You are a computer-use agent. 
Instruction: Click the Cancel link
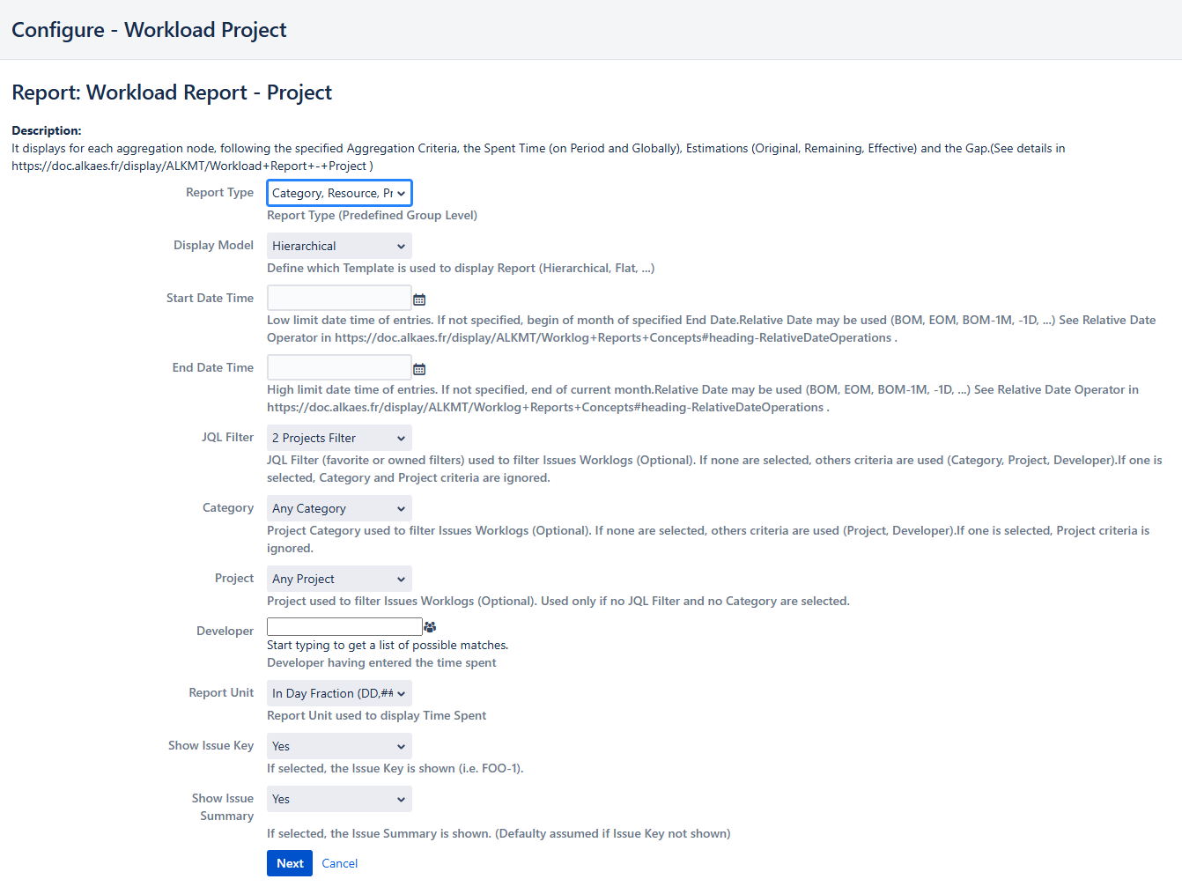tap(339, 863)
